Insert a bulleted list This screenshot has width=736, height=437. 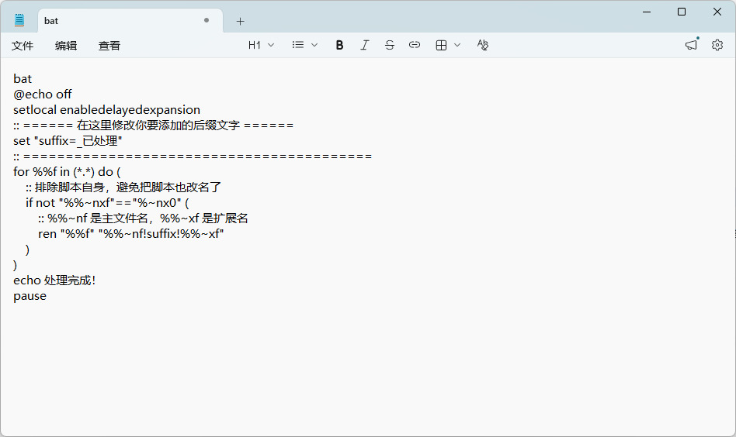[x=297, y=45]
